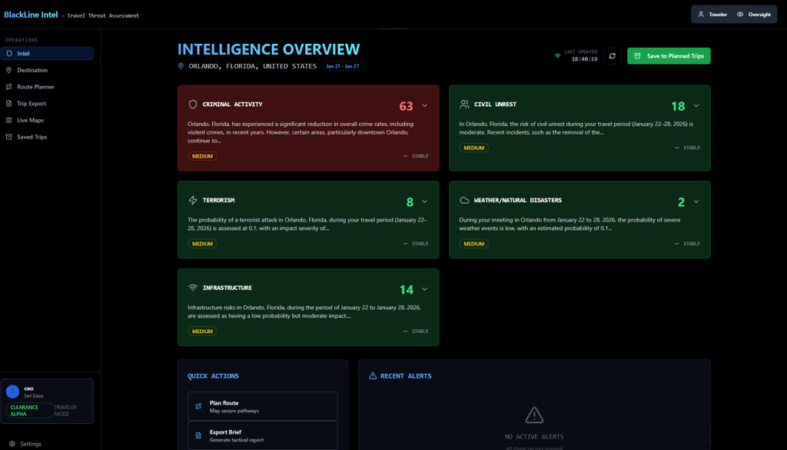Click the Criminal Activity score 63
The height and width of the screenshot is (450, 787).
tap(406, 106)
